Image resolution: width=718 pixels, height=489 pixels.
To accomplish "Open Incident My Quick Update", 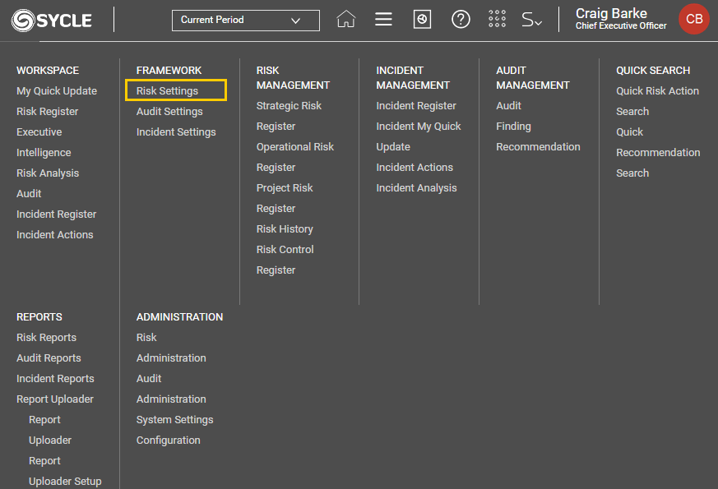I will pyautogui.click(x=418, y=136).
